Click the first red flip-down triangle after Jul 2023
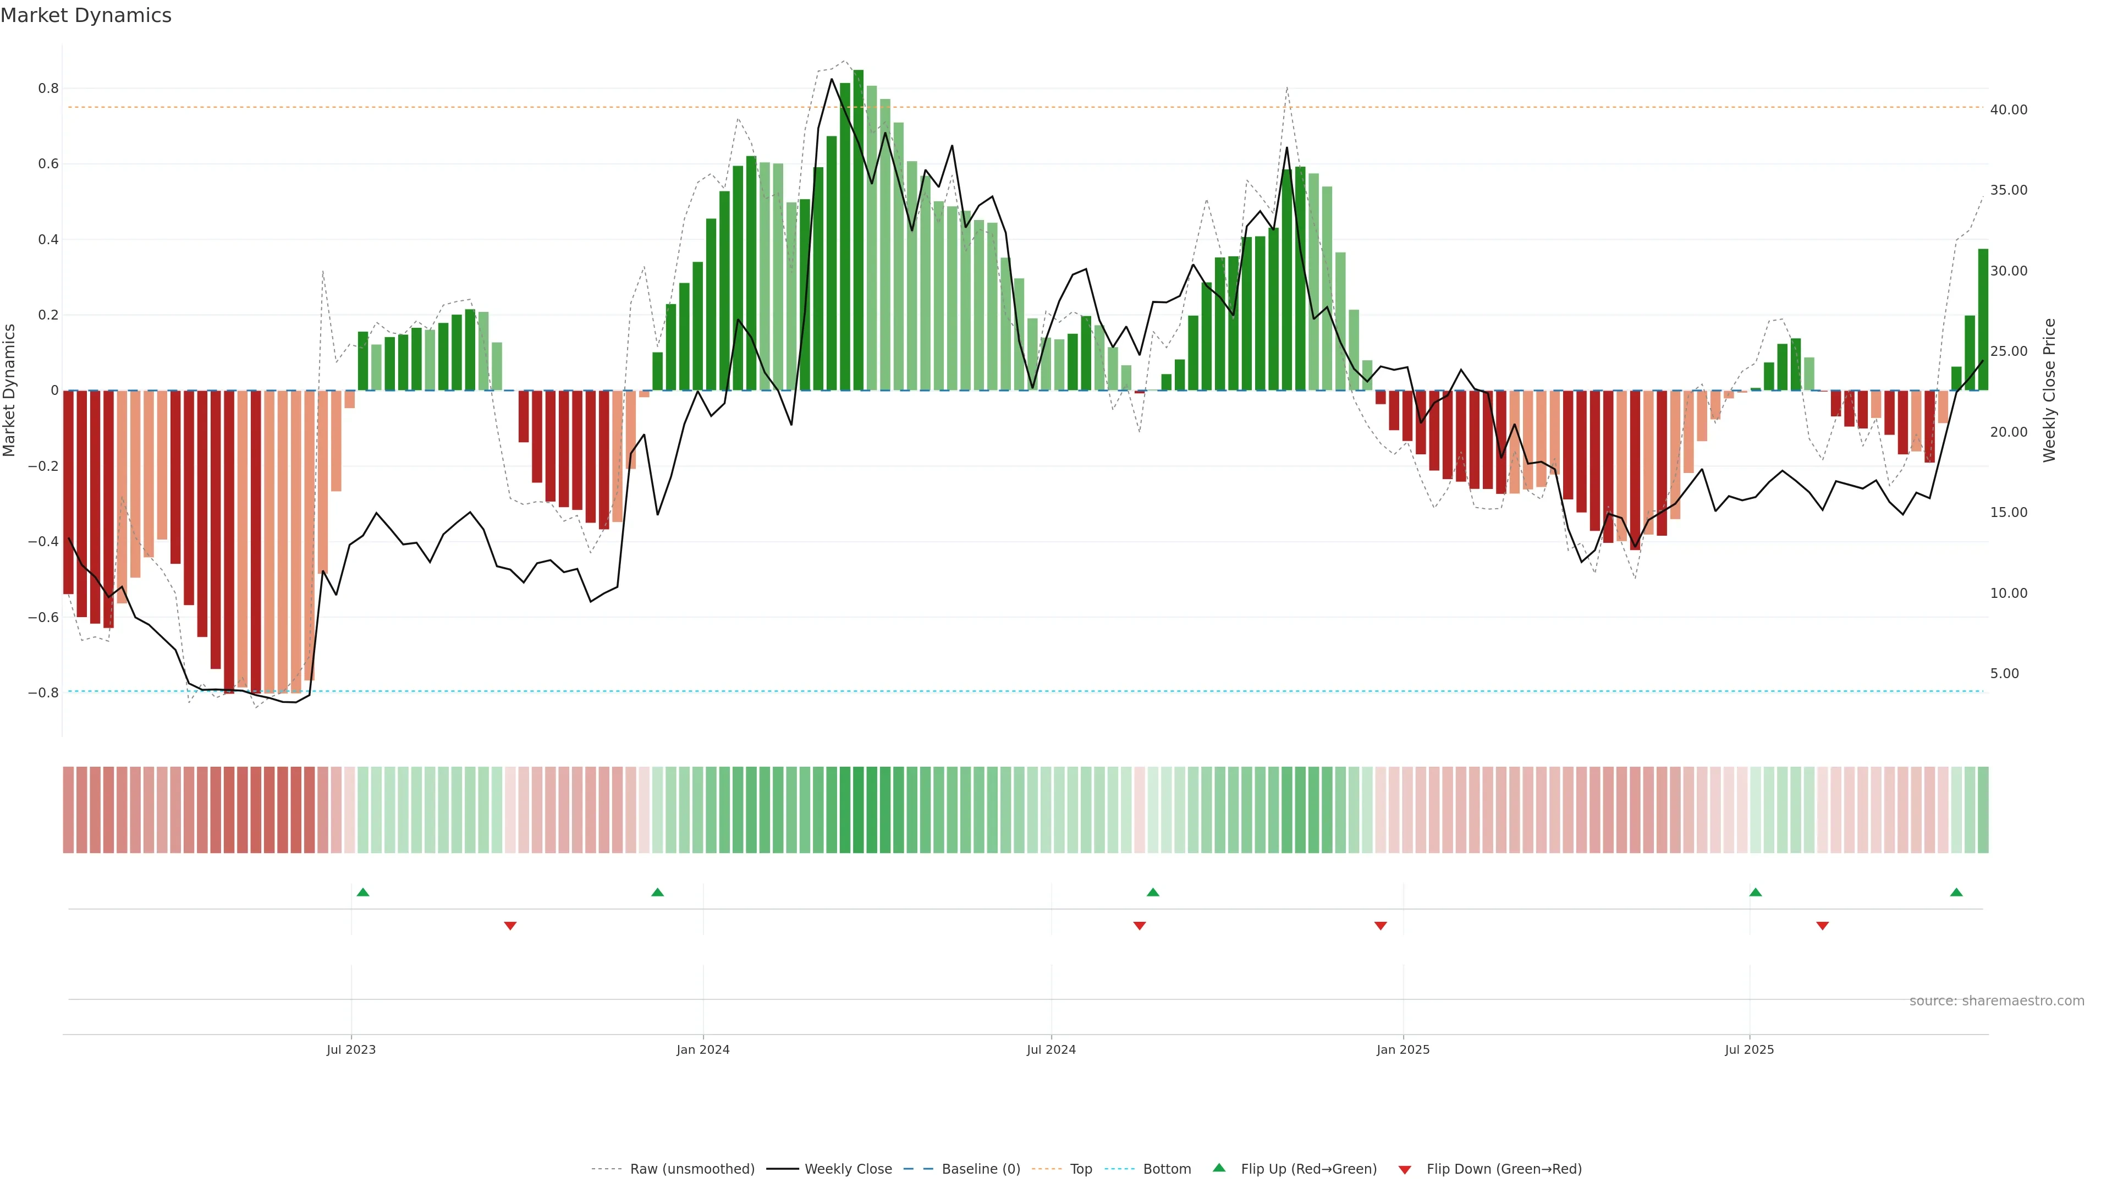Viewport: 2112px width, 1188px height. tap(510, 926)
